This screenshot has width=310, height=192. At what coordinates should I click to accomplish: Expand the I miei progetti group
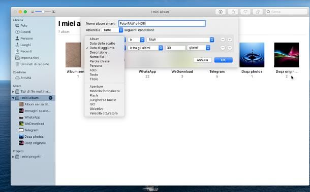(13, 157)
